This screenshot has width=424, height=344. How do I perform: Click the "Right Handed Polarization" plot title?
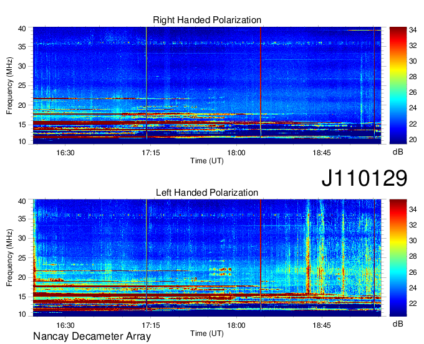click(207, 20)
